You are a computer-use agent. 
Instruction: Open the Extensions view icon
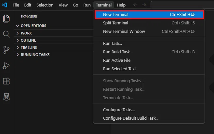[x=6, y=81]
